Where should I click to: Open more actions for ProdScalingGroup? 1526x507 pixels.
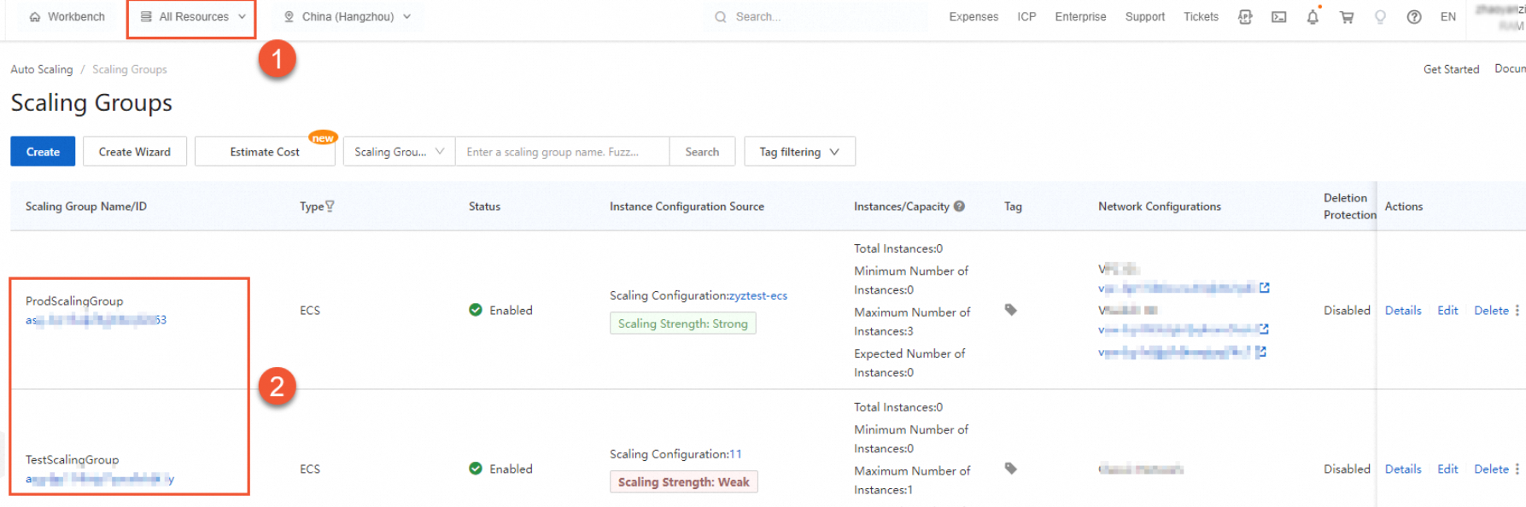click(1517, 311)
